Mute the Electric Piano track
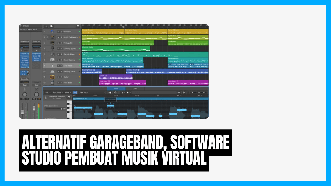 point(58,54)
